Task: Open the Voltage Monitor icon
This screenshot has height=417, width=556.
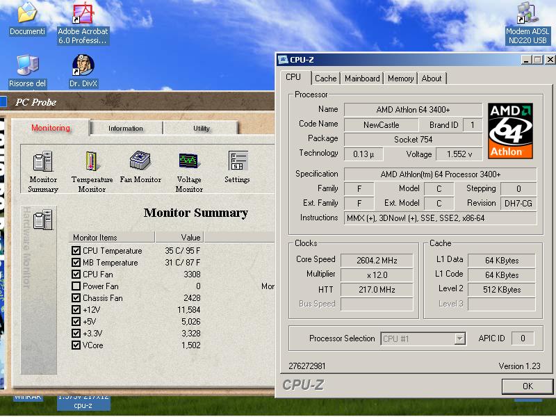Action: tap(189, 161)
